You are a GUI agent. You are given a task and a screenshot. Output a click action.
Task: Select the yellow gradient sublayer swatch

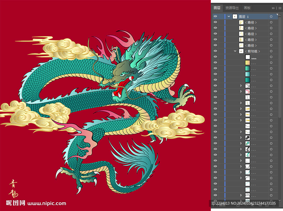248,63
